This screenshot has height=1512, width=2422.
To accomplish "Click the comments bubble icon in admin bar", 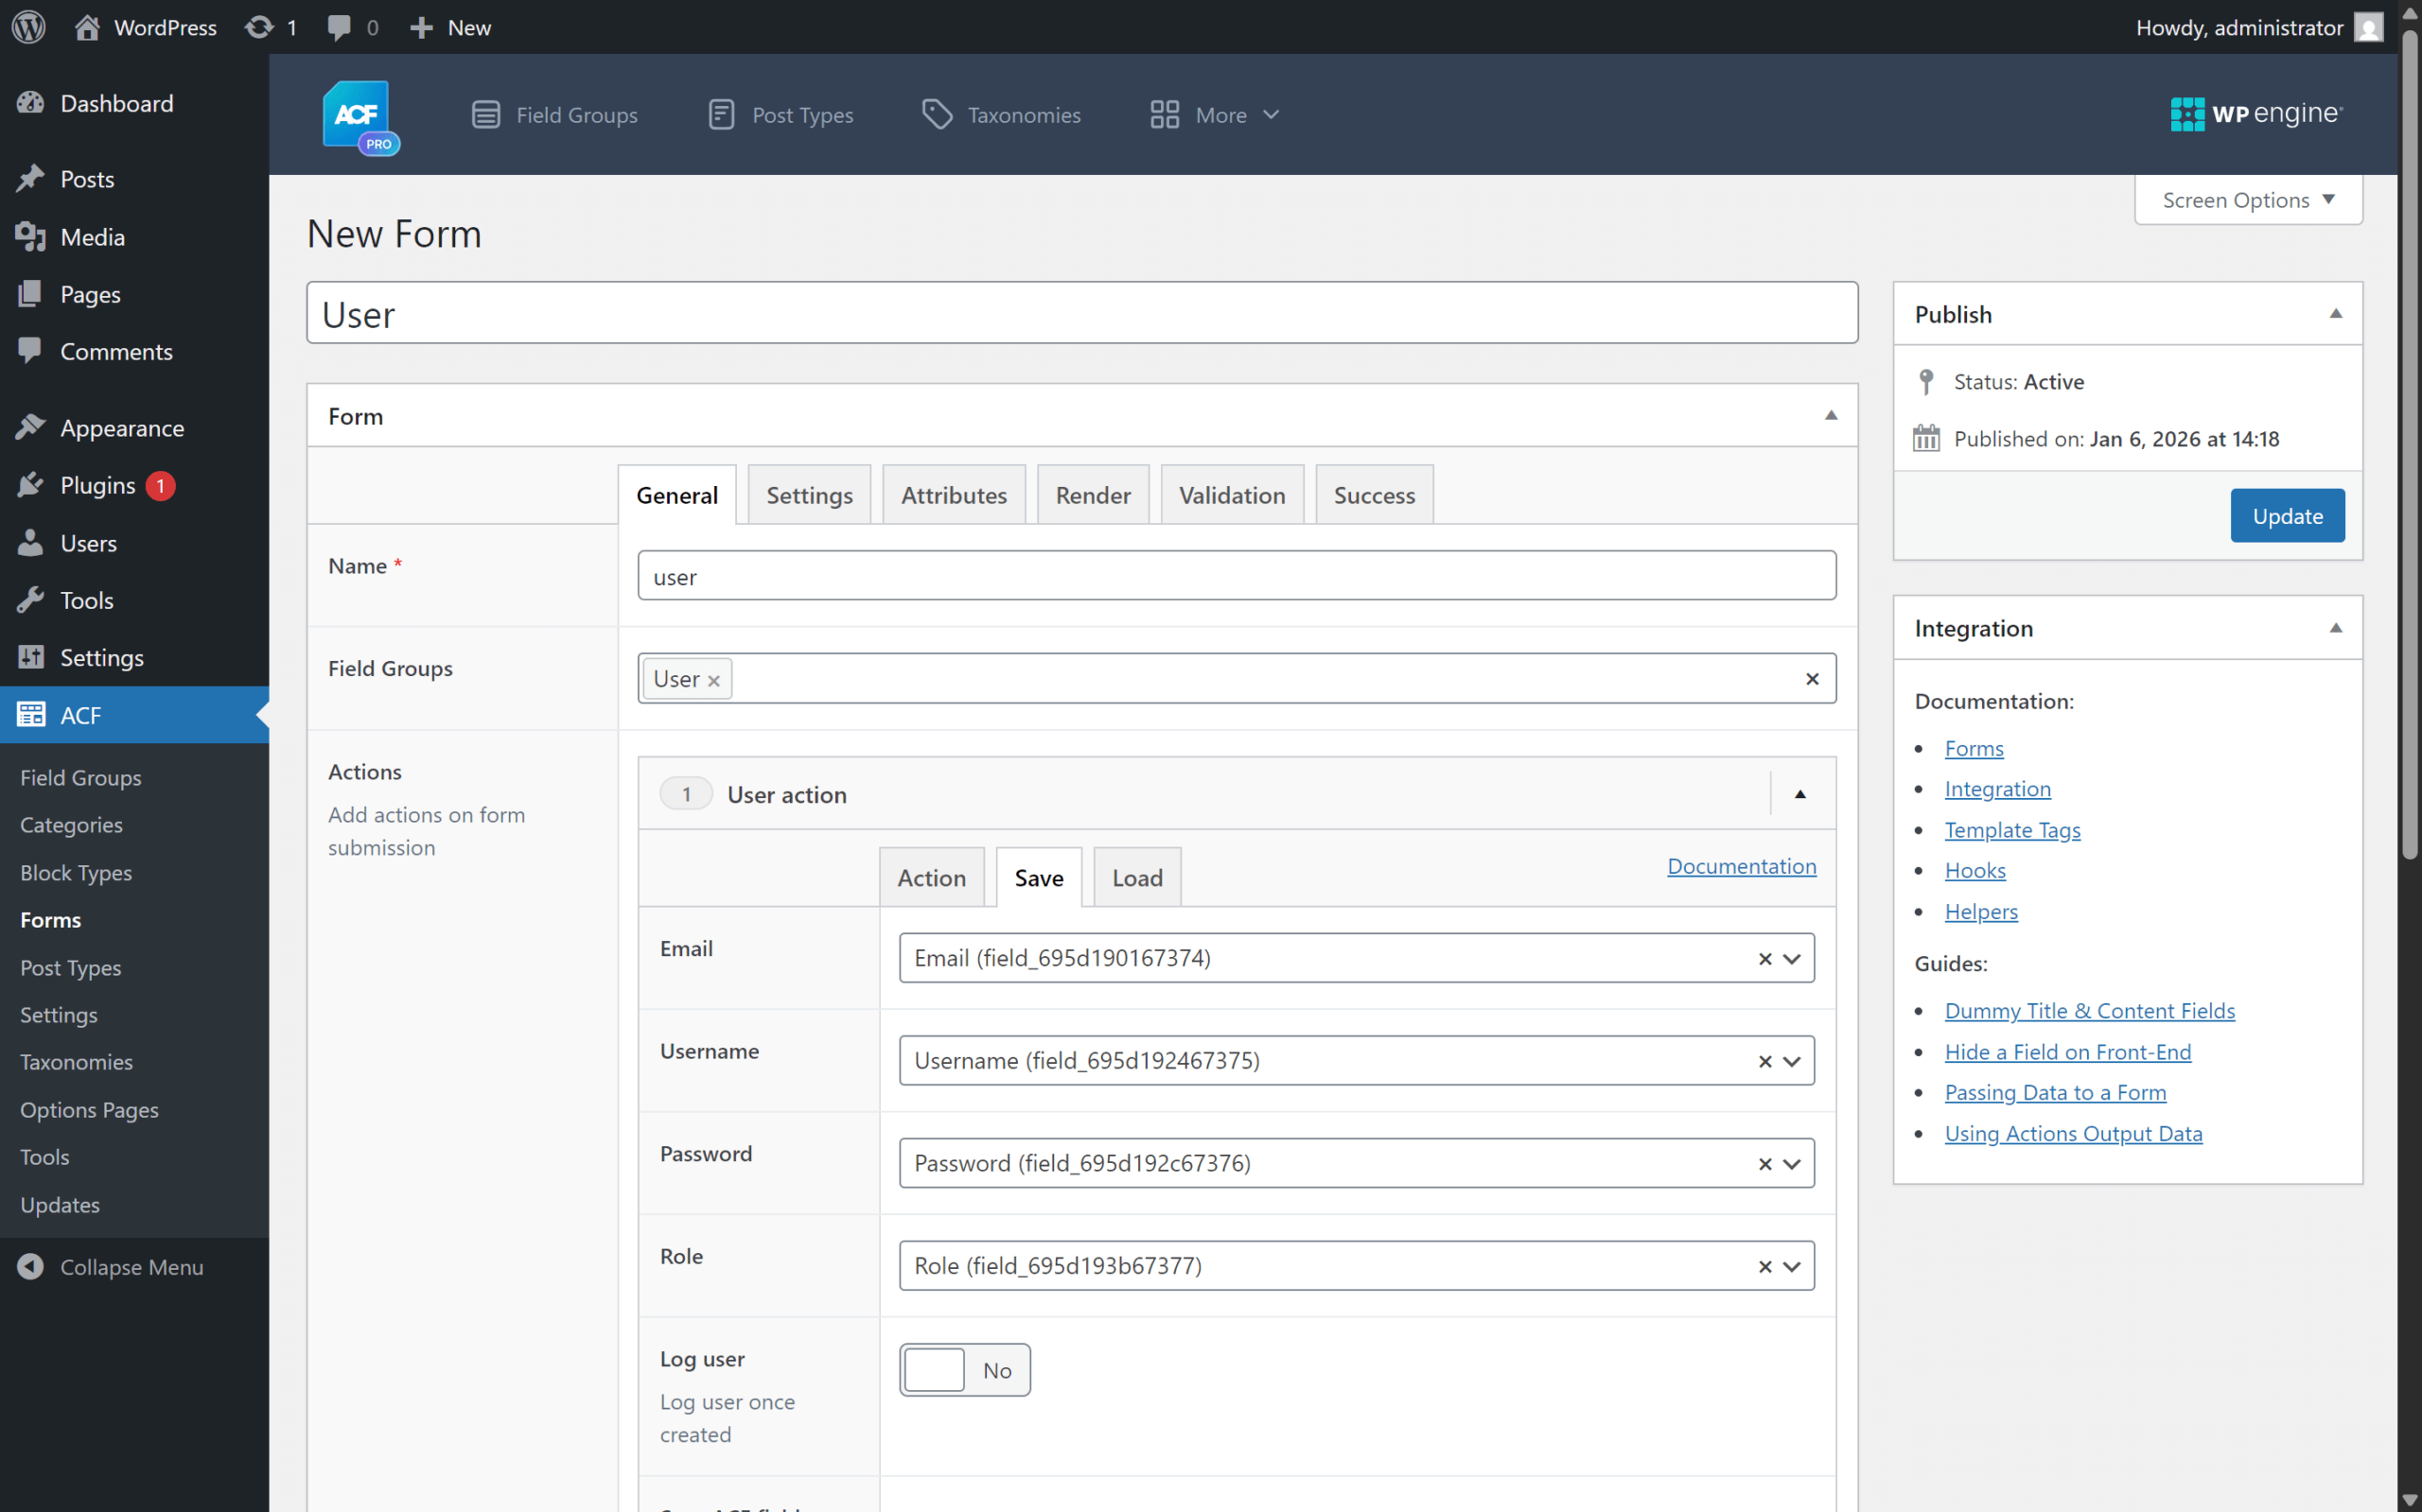I will coord(339,27).
